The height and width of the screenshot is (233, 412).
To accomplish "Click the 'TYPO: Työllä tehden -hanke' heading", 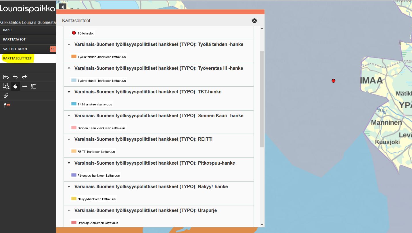I will point(159,45).
